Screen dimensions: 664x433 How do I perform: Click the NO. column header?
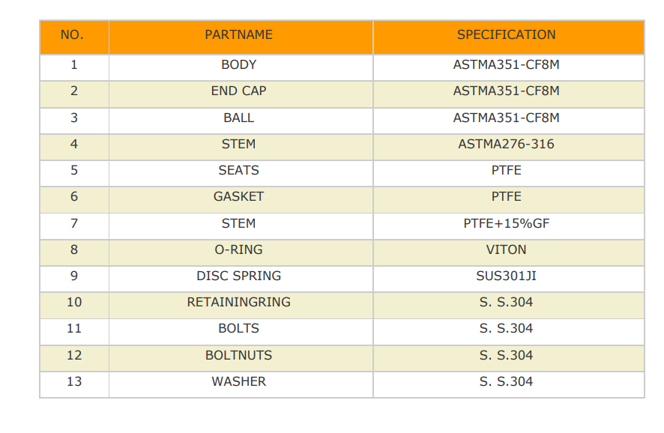tap(74, 37)
